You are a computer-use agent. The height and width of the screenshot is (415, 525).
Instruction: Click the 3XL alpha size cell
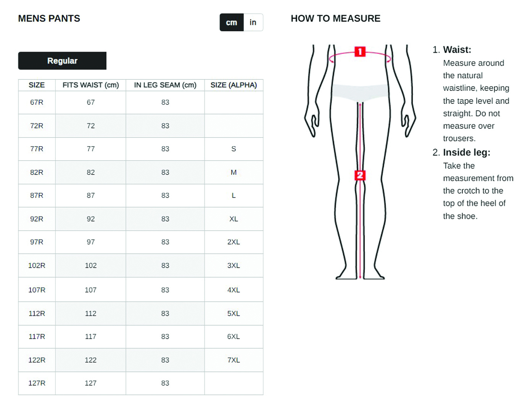click(x=234, y=265)
